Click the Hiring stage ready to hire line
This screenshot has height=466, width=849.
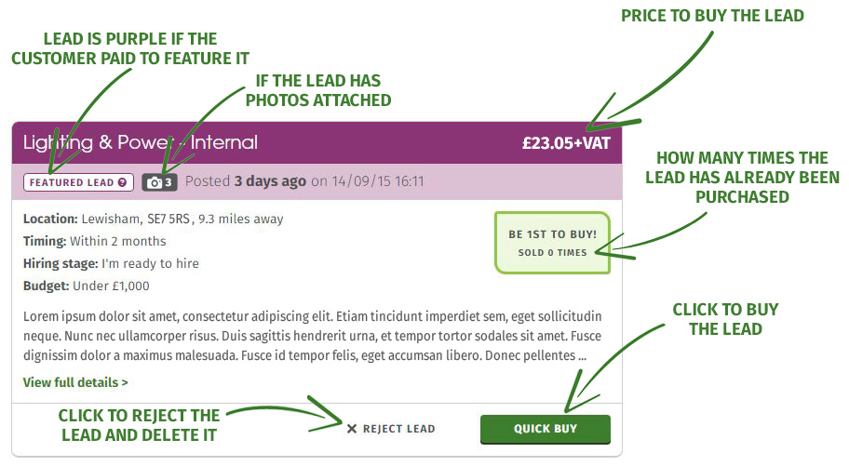[x=111, y=263]
